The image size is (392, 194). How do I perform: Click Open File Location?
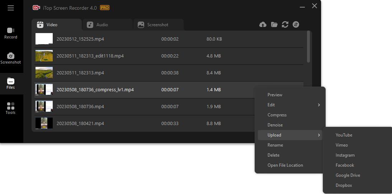(x=285, y=165)
